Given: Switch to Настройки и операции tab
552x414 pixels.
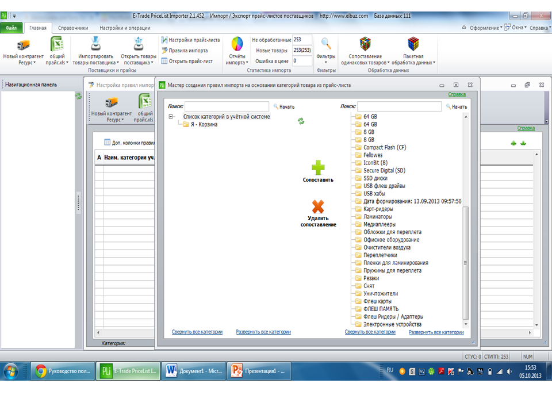Looking at the screenshot, I should 125,28.
